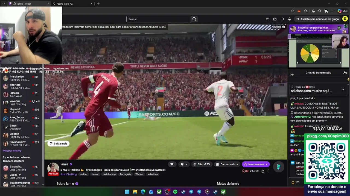
Task: Open LetizaTV channel in sidebar
Action: pos(22,176)
